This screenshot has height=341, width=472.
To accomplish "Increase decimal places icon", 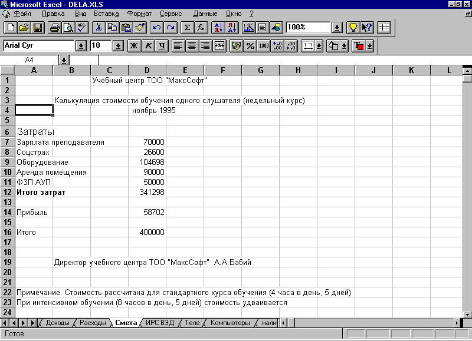I will 277,46.
